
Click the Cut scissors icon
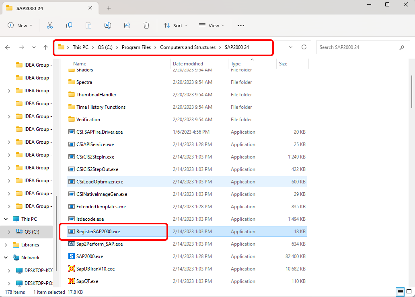pyautogui.click(x=50, y=25)
